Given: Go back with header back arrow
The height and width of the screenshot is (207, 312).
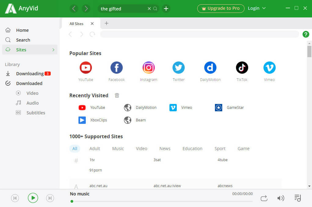Looking at the screenshot, I should pyautogui.click(x=74, y=9).
